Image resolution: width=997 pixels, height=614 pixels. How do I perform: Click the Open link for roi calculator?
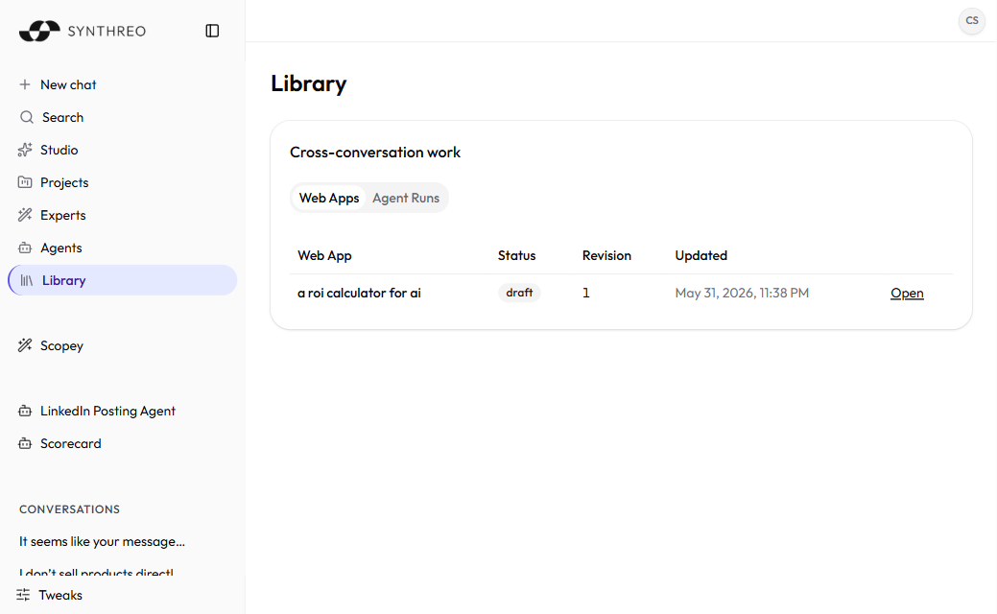[x=907, y=293]
